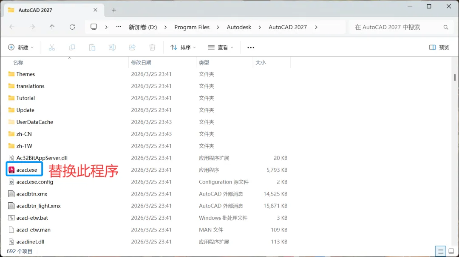Click the Rename icon in toolbar

[x=112, y=47]
